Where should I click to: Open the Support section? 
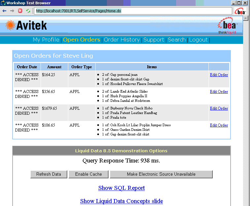coord(154,40)
